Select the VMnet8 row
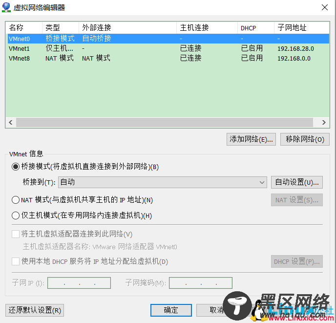Image resolution: width=336 pixels, height=323 pixels. [x=168, y=58]
